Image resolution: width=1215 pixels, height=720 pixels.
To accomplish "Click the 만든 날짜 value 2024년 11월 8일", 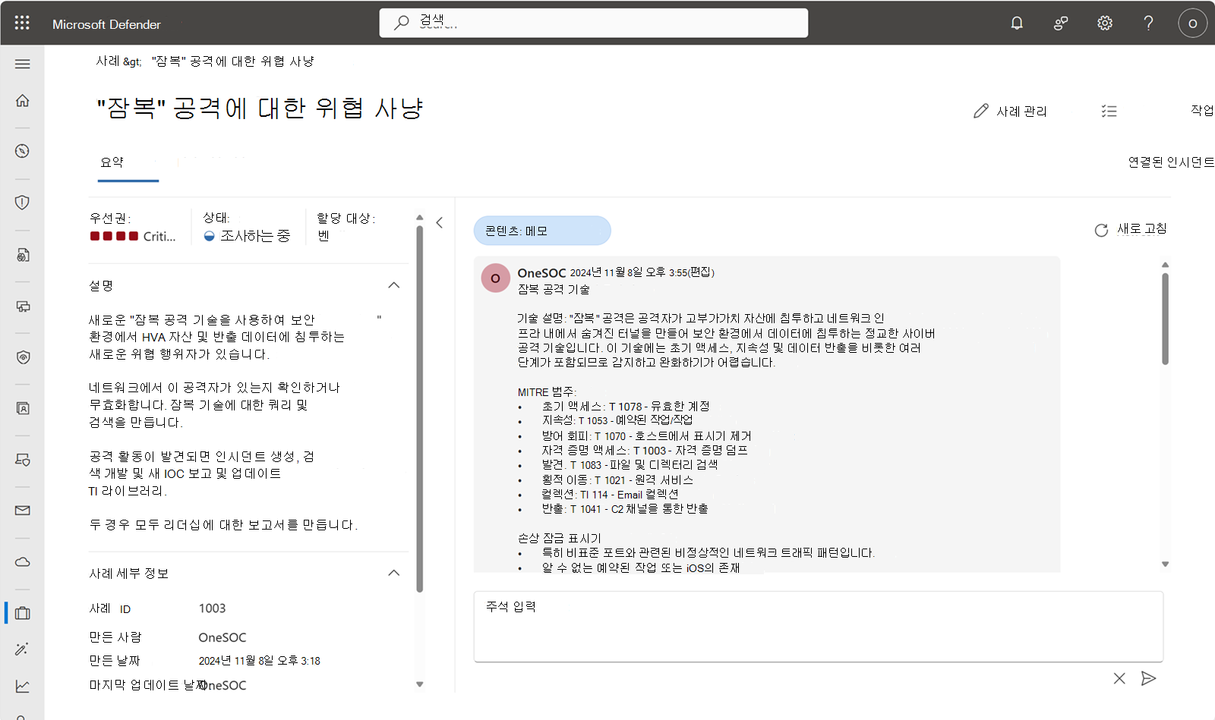I will [259, 661].
